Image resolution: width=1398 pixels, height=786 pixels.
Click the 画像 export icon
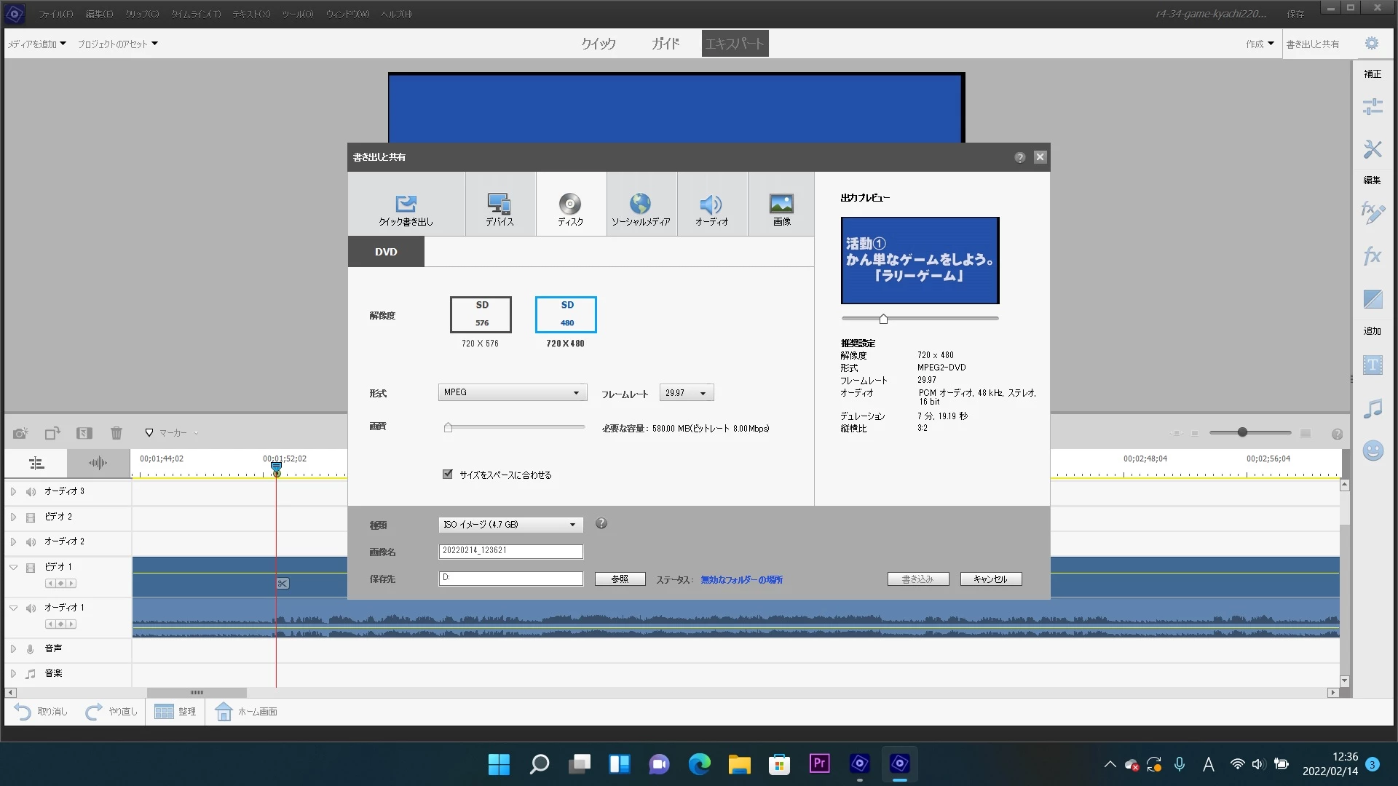click(781, 205)
